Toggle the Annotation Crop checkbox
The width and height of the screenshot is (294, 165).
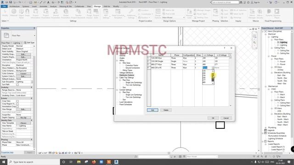[17, 106]
